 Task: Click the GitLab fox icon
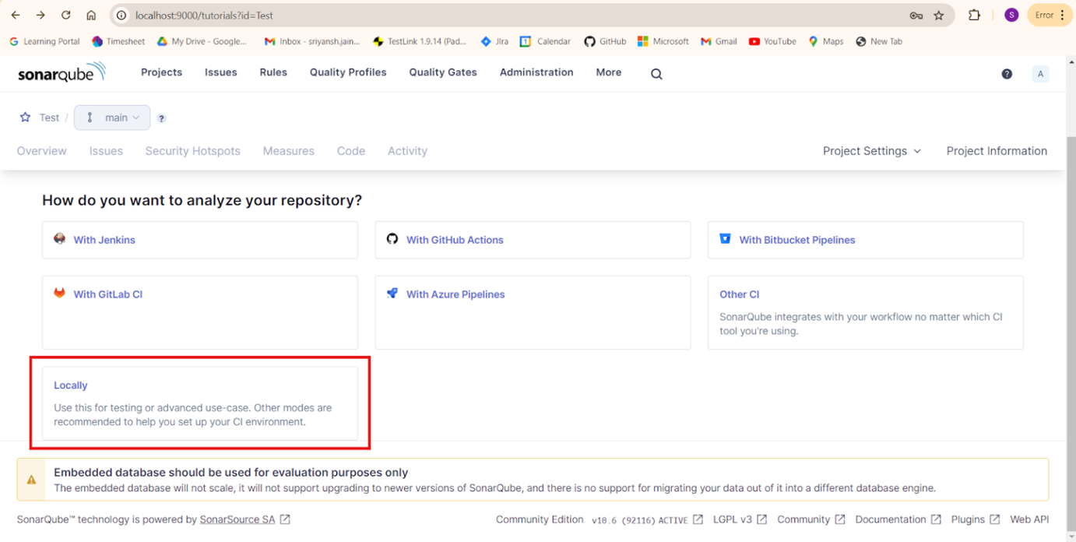(x=60, y=294)
